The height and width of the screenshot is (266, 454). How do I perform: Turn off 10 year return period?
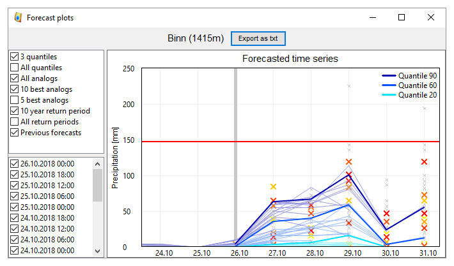[x=15, y=111]
